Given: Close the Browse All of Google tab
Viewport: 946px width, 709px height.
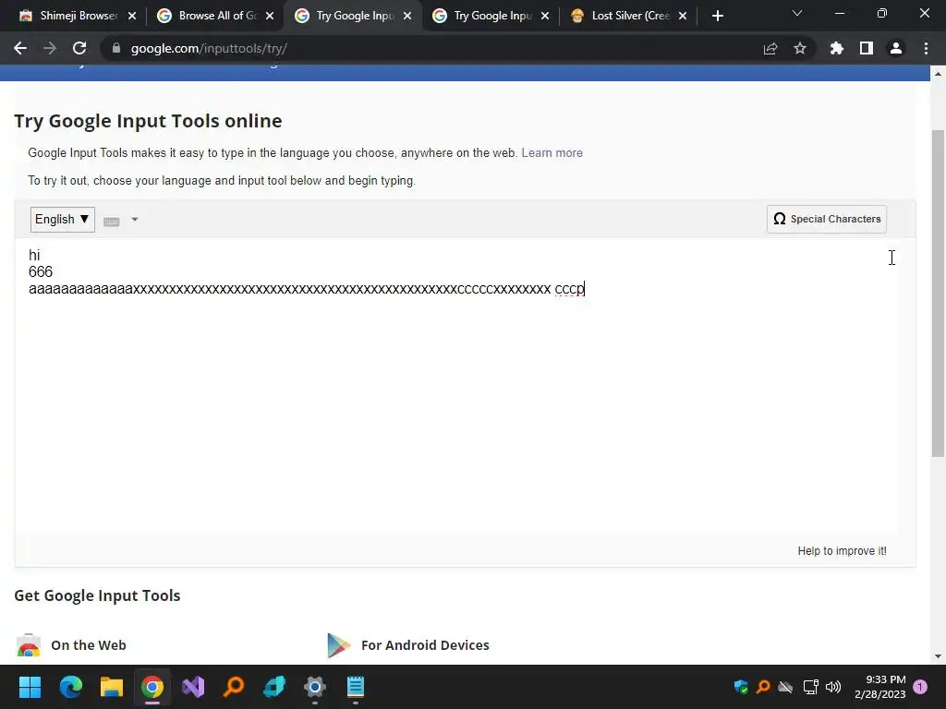Looking at the screenshot, I should point(270,16).
